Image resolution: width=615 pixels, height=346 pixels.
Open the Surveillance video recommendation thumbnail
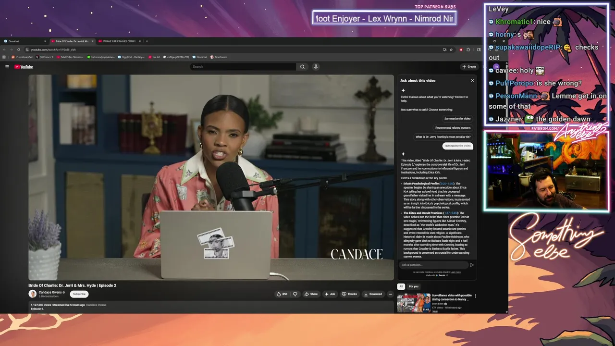coord(414,303)
